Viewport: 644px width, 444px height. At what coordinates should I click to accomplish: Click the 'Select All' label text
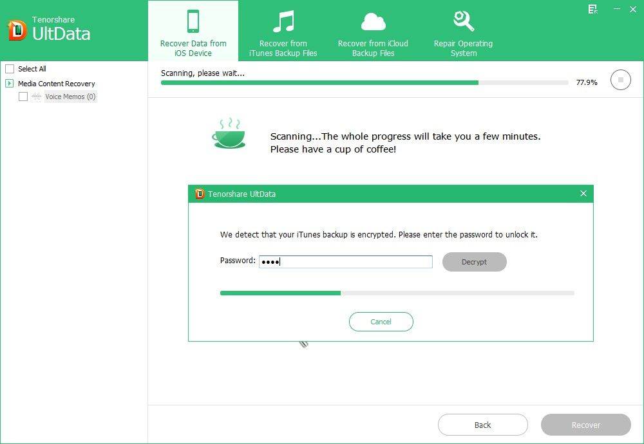(32, 68)
